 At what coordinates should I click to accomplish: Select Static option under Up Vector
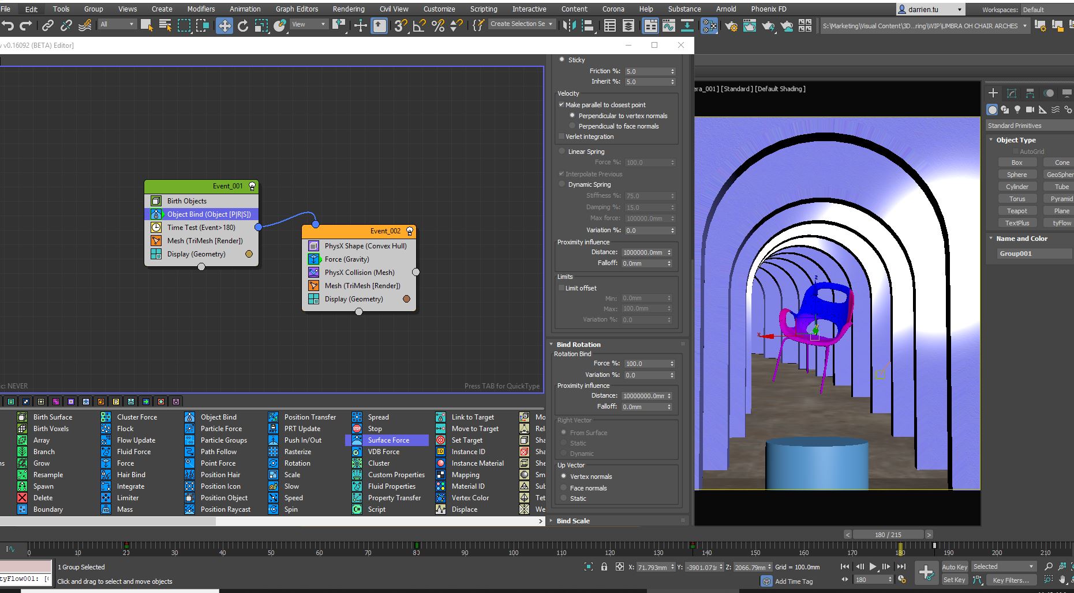564,498
